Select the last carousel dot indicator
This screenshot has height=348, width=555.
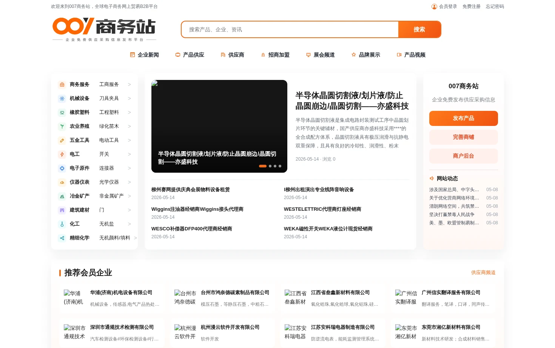coord(280,166)
